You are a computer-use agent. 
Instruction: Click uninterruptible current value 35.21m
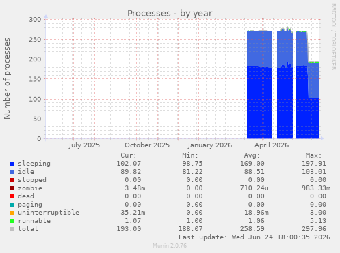pos(133,213)
